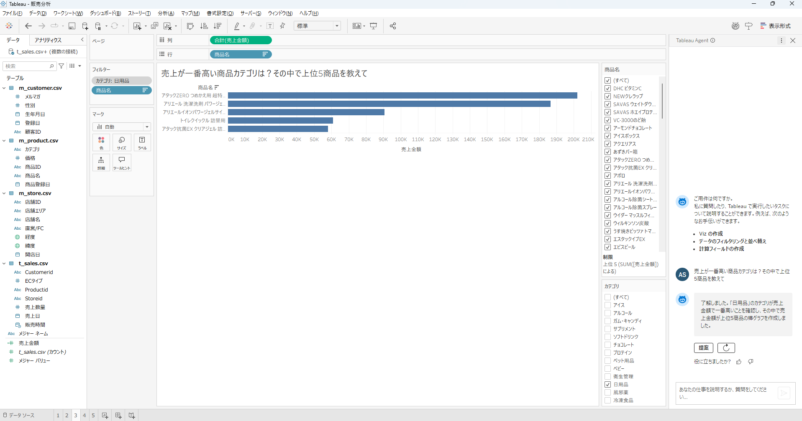Add a new data source from toolbar
802x421 pixels.
[x=85, y=26]
